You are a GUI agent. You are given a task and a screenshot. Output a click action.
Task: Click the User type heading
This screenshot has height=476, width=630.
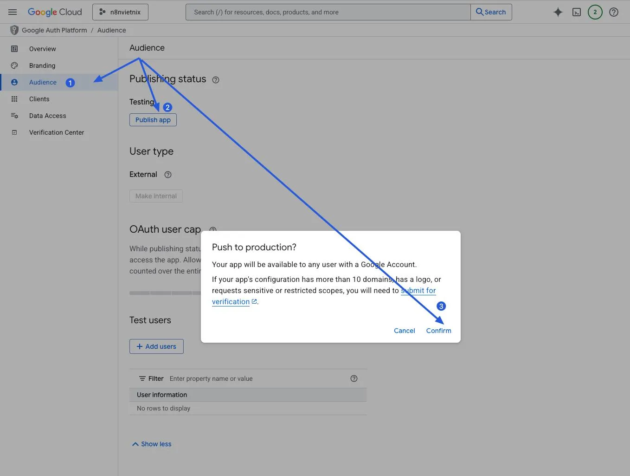(x=151, y=151)
